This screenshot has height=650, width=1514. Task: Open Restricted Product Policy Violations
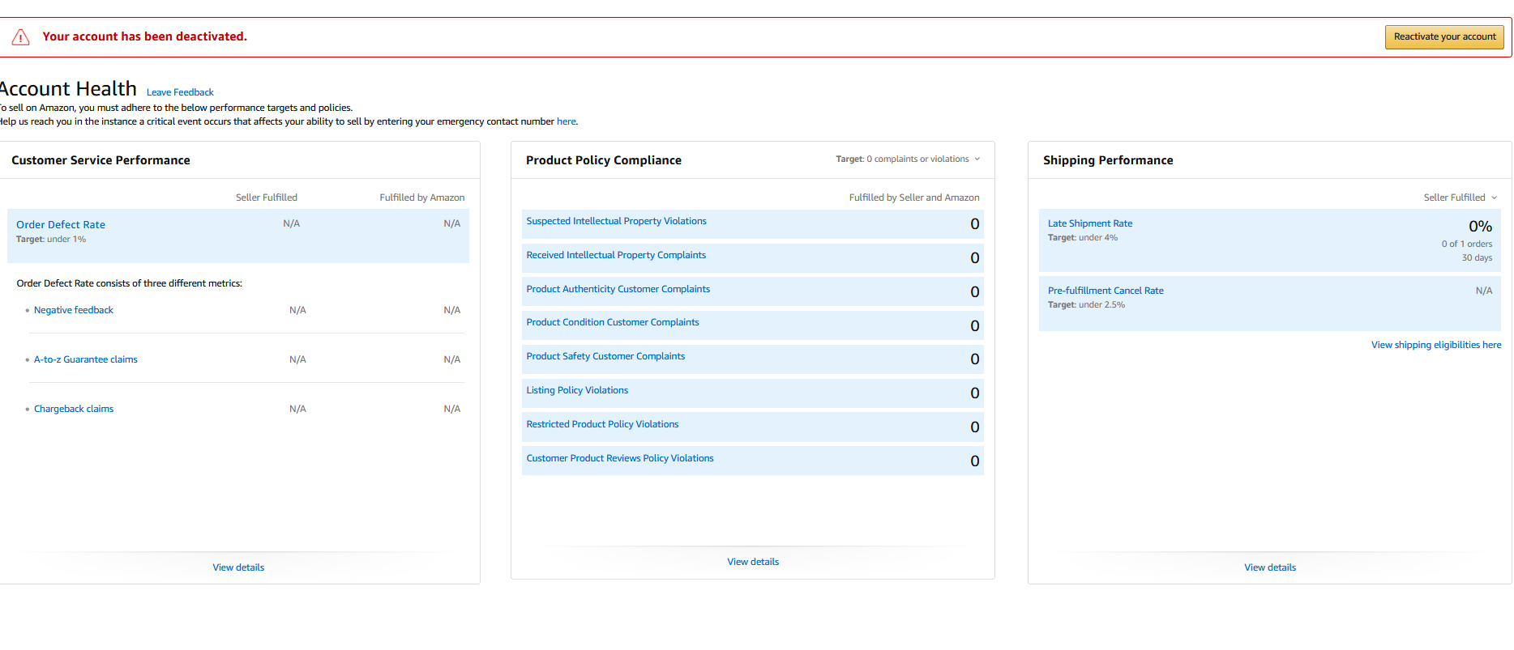[602, 424]
